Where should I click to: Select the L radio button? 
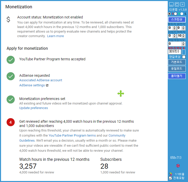tap(182, 14)
